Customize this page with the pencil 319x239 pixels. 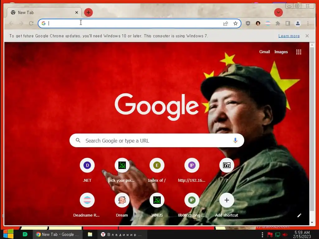[x=299, y=215]
